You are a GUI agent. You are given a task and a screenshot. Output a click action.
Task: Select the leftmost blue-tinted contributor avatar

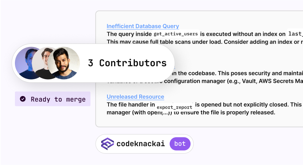(x=28, y=63)
